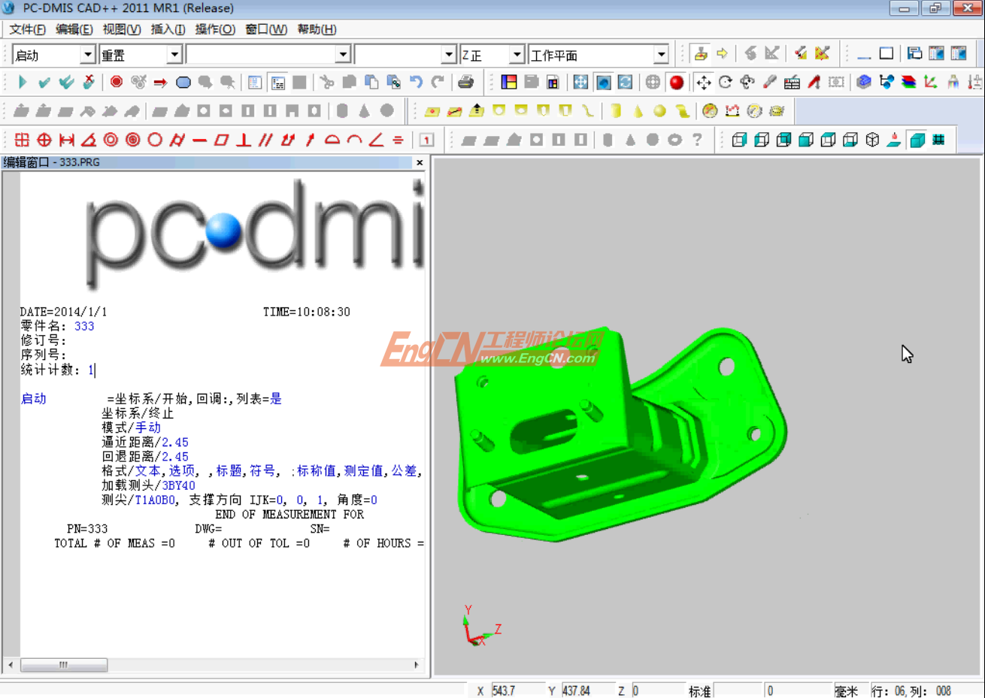Open the 插入(I) menu

168,29
